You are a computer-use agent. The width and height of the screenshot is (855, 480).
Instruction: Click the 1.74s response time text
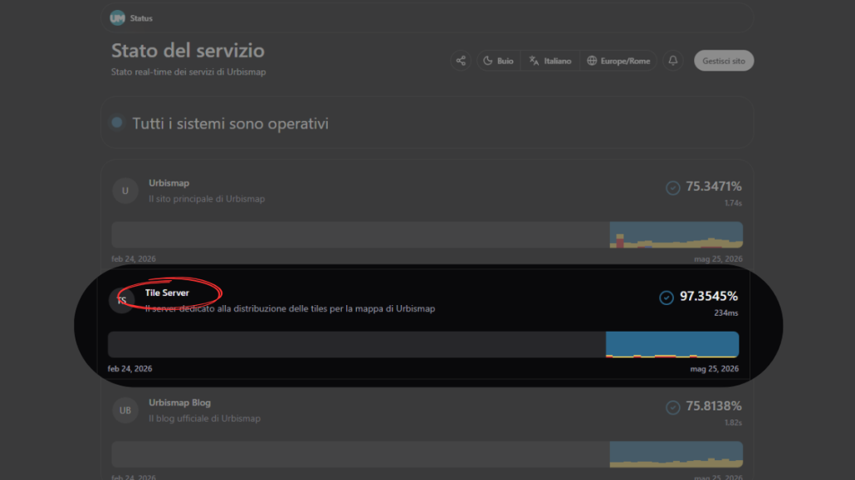click(x=733, y=202)
